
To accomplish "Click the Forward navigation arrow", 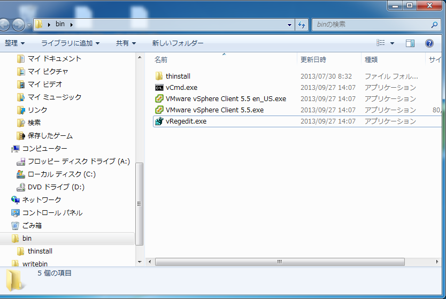I will [x=18, y=25].
